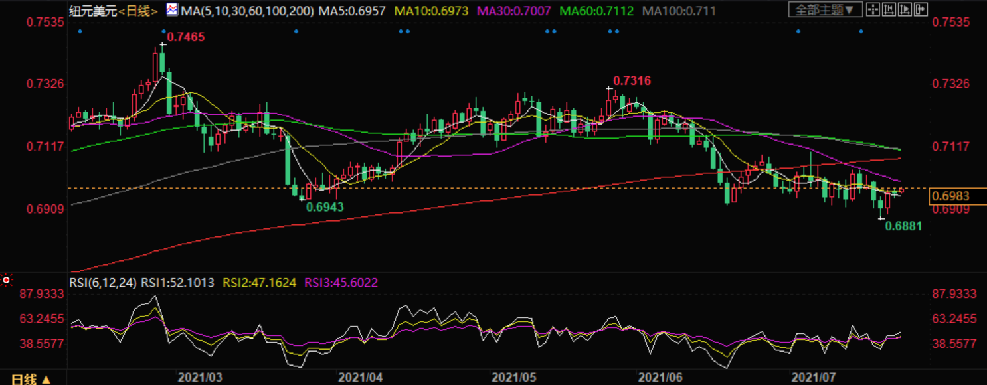The width and height of the screenshot is (987, 385).
Task: Click the MA indicator chart icon
Action: [171, 10]
